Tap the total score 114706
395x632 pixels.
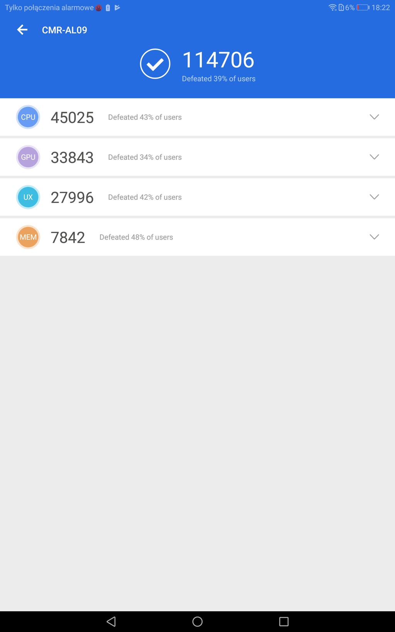218,60
